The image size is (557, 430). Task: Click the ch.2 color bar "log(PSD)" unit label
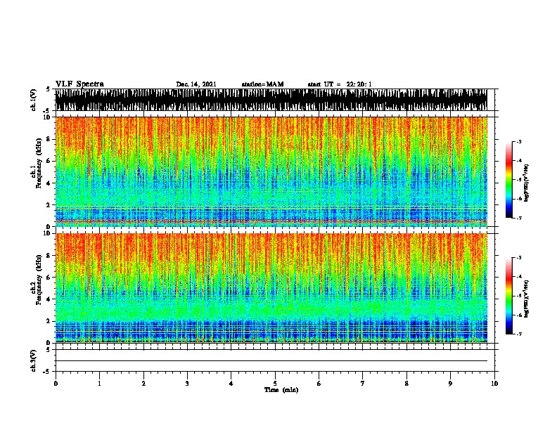click(526, 299)
